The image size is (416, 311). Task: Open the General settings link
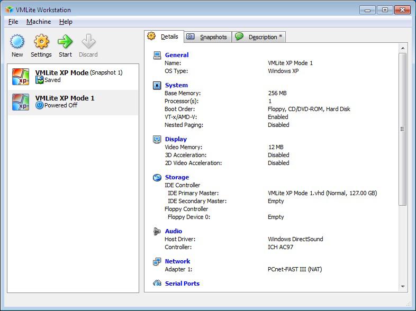[177, 55]
